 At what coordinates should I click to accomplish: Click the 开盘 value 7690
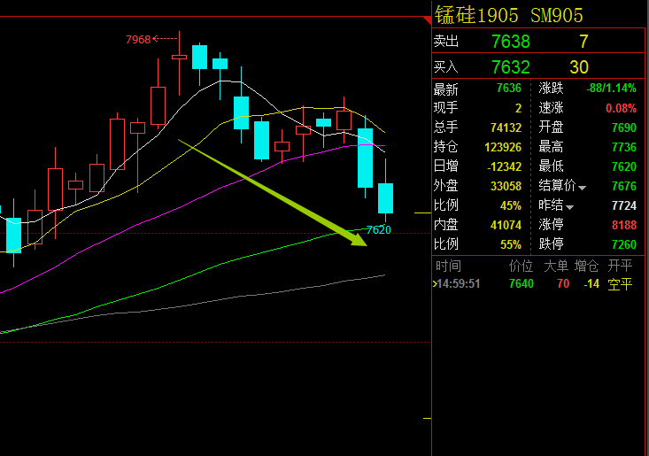tap(623, 128)
